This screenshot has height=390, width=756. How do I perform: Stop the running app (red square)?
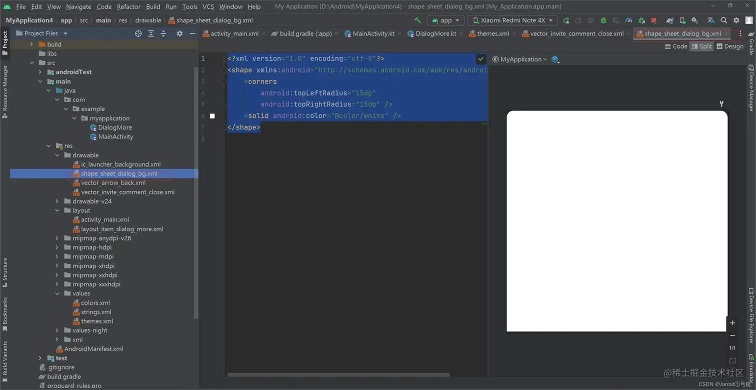pyautogui.click(x=653, y=20)
